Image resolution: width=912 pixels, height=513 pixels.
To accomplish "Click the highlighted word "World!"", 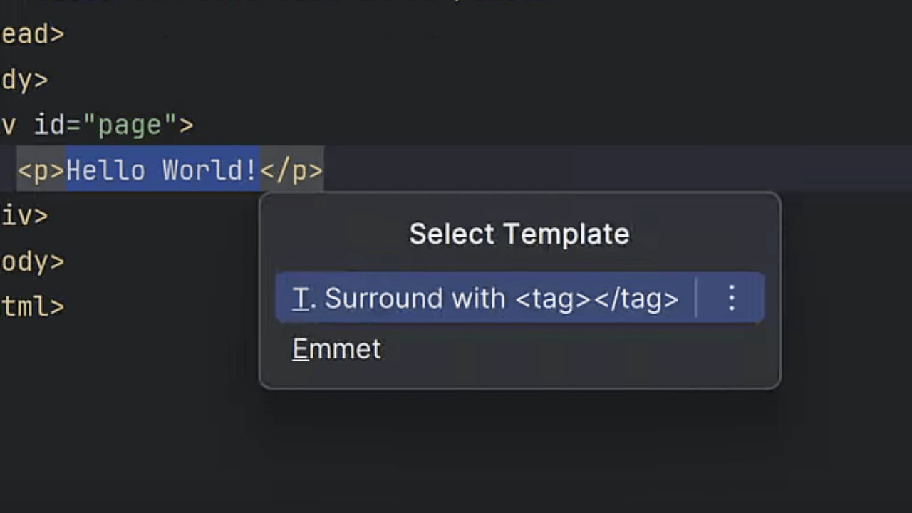I will tap(209, 171).
